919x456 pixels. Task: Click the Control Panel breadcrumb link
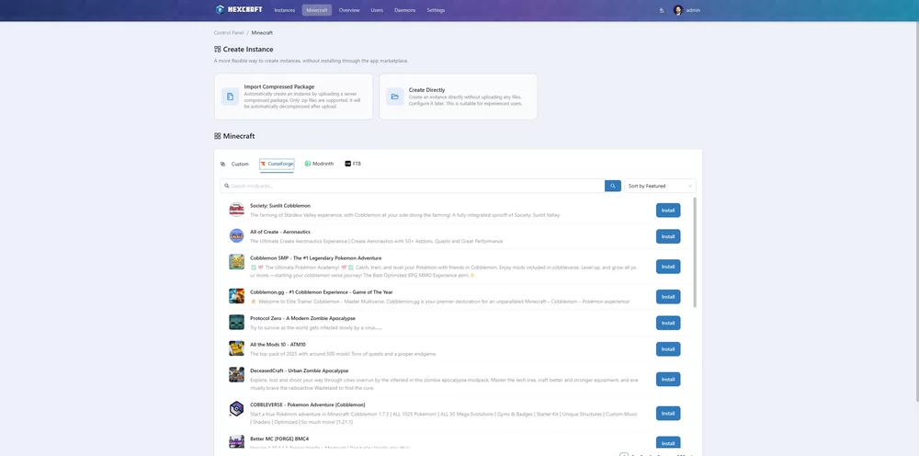point(229,33)
